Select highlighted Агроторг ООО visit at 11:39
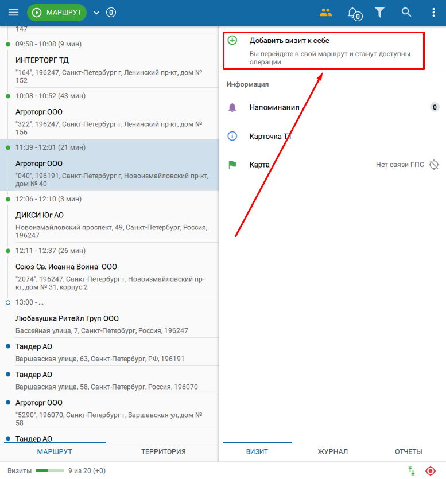 (x=110, y=165)
